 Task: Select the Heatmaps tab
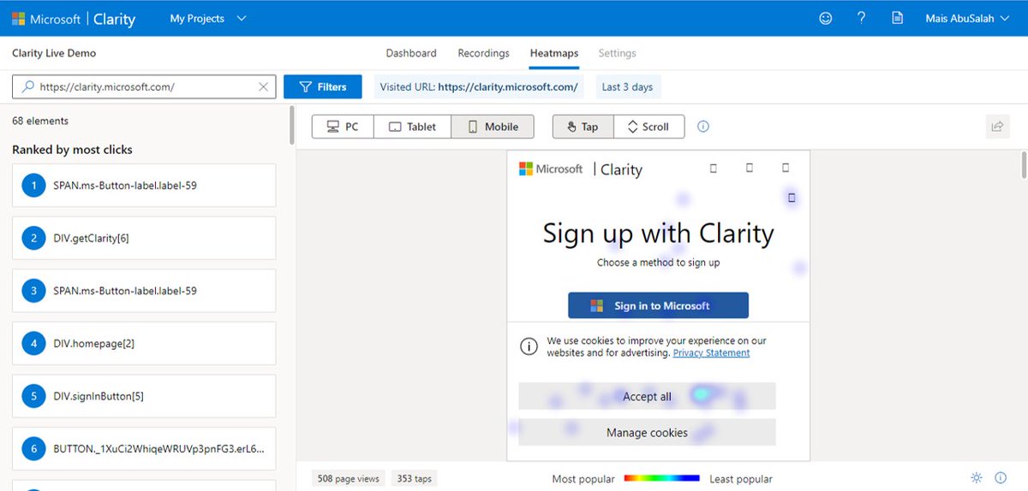pos(554,53)
